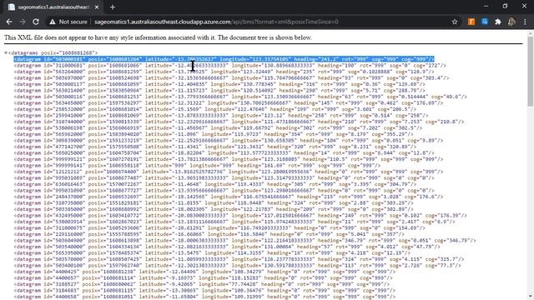
Task: Open the Chrome three-dot menu
Action: coord(525,22)
